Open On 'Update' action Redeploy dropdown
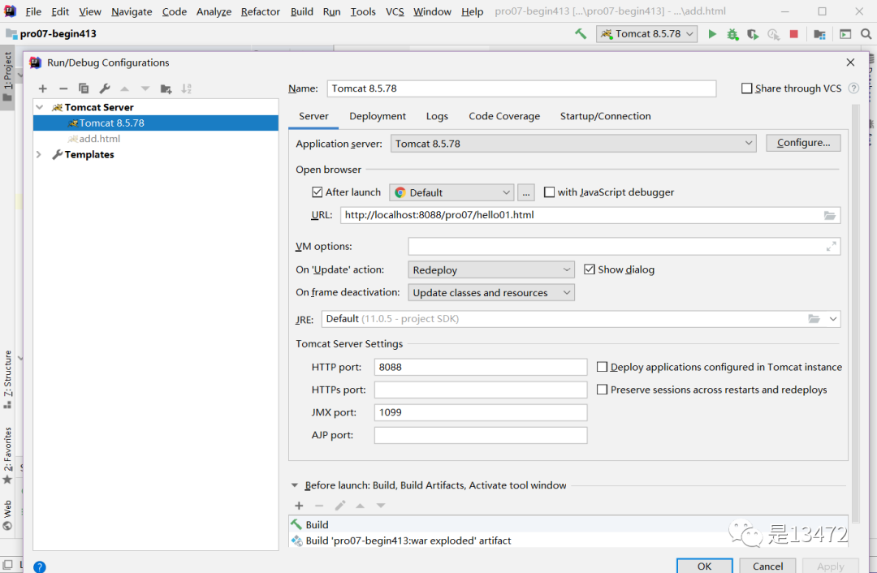Viewport: 877px width, 573px height. coord(491,270)
